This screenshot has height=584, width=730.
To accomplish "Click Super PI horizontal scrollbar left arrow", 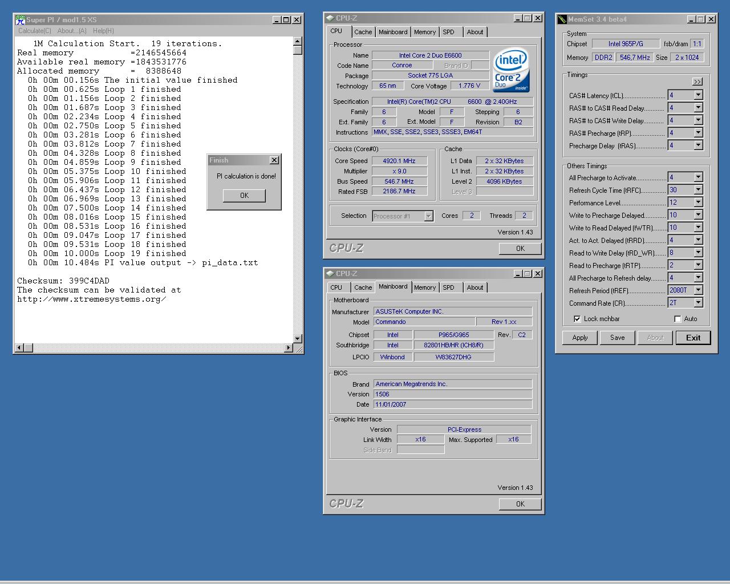I will (19, 347).
